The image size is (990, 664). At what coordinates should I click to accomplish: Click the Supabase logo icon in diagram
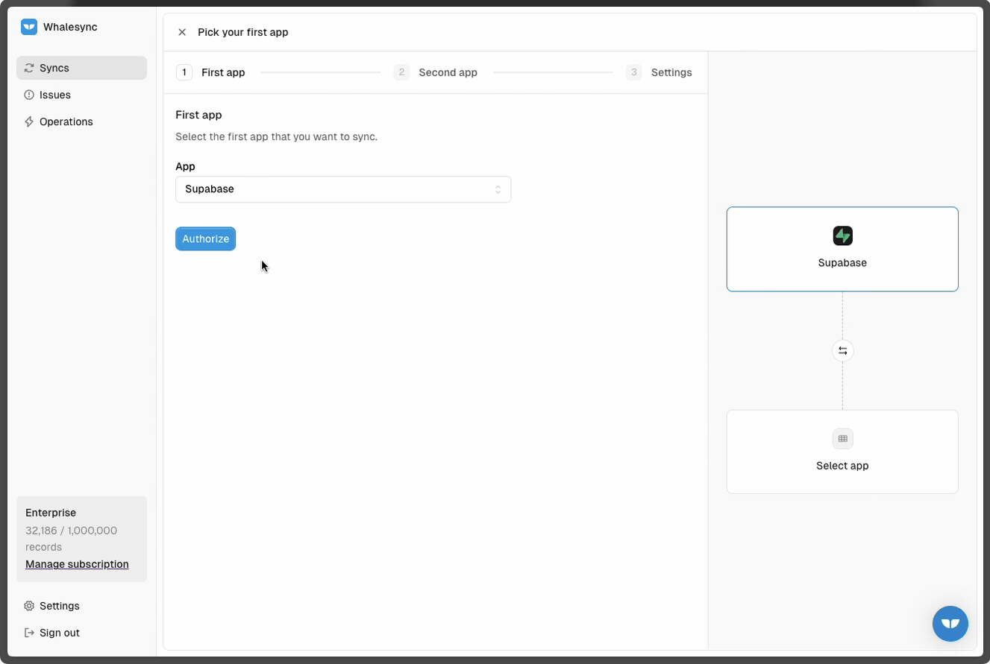point(842,236)
